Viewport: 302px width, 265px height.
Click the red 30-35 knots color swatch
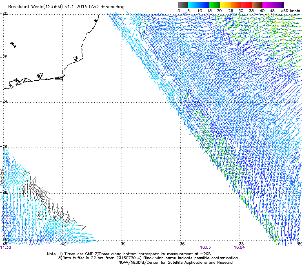(x=246, y=5)
